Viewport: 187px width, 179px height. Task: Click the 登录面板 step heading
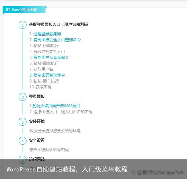coord(37,97)
